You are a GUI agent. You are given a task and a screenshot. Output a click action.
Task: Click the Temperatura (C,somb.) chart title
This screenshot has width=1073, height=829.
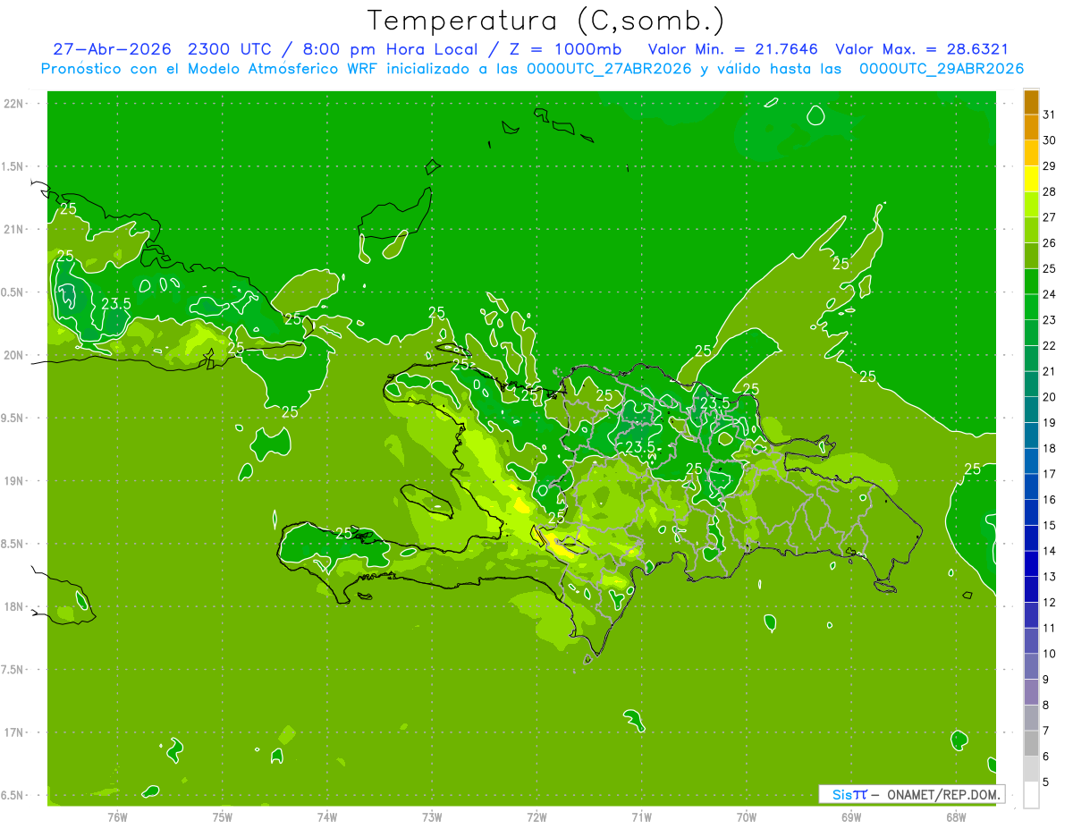(546, 20)
